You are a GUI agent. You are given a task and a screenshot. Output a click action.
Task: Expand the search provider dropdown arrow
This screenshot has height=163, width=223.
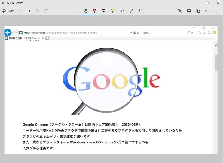192,33
